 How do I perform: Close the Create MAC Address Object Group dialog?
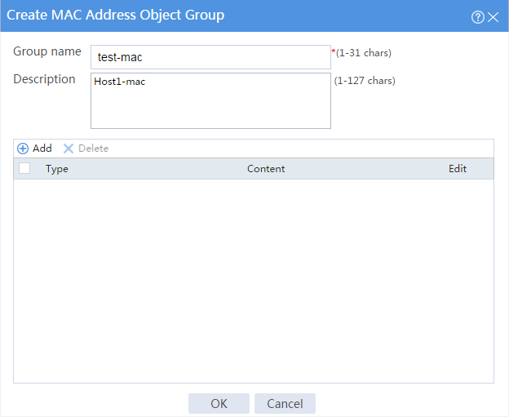click(x=493, y=17)
